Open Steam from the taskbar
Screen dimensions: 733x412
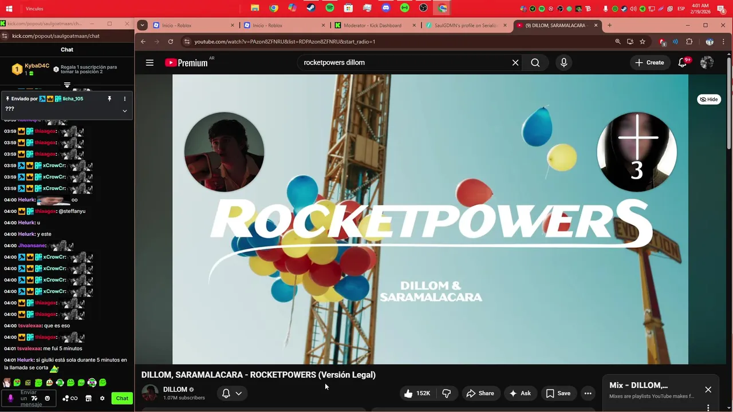pyautogui.click(x=311, y=8)
